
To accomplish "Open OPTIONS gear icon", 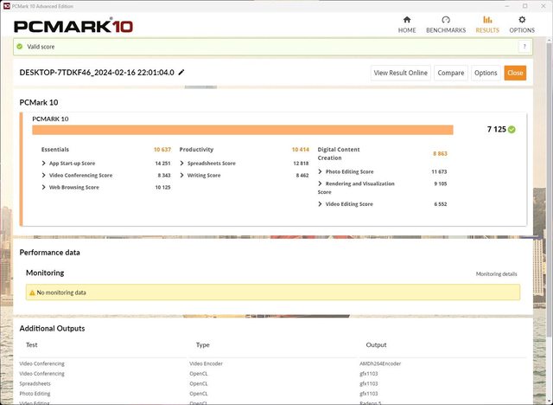I will pos(522,19).
